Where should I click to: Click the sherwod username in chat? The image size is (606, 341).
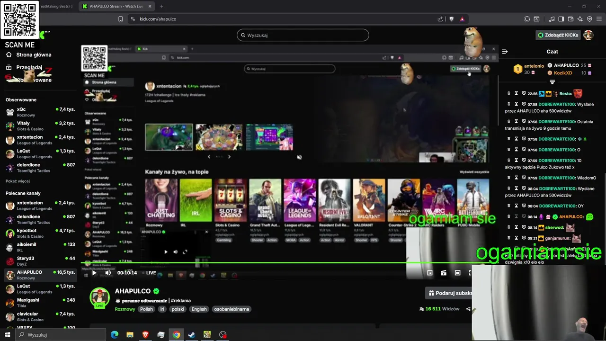[x=554, y=227]
